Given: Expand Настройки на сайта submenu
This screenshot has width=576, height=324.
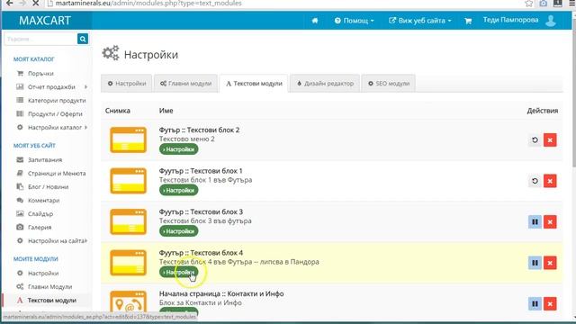Looking at the screenshot, I should pyautogui.click(x=85, y=241).
